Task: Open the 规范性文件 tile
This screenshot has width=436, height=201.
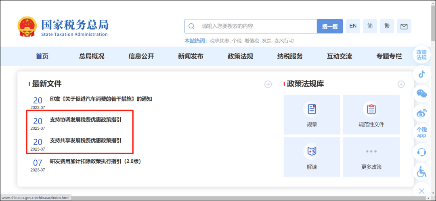Action: pos(371,115)
